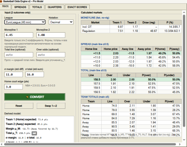Viewport: 187px width, 147px height.
Task: Select the Home 69.0 team total row
Action: tap(131, 114)
